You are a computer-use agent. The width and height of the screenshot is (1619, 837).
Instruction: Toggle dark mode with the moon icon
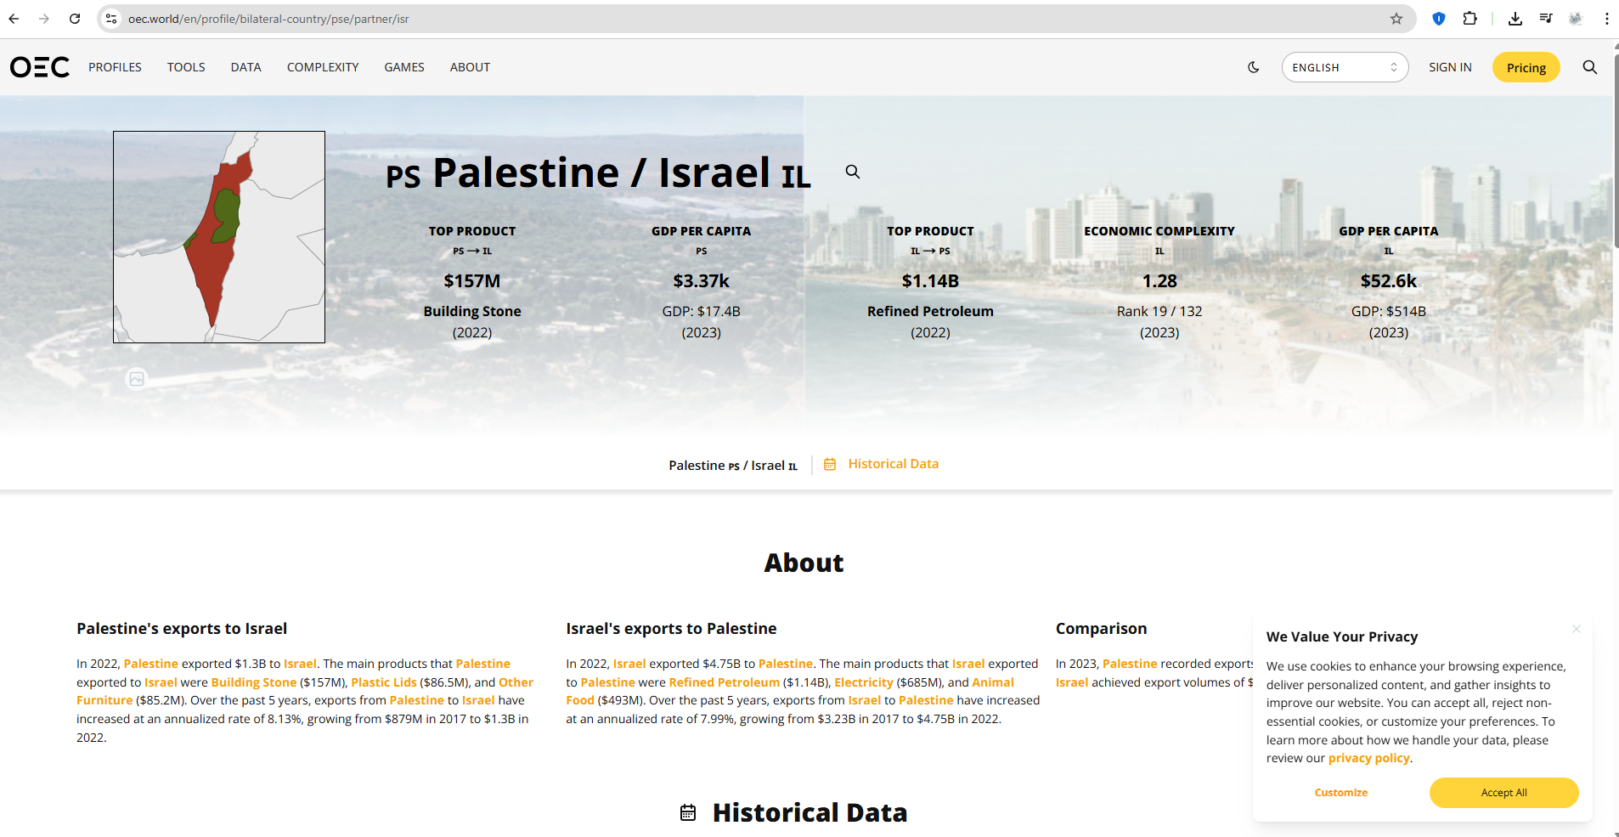(1254, 67)
